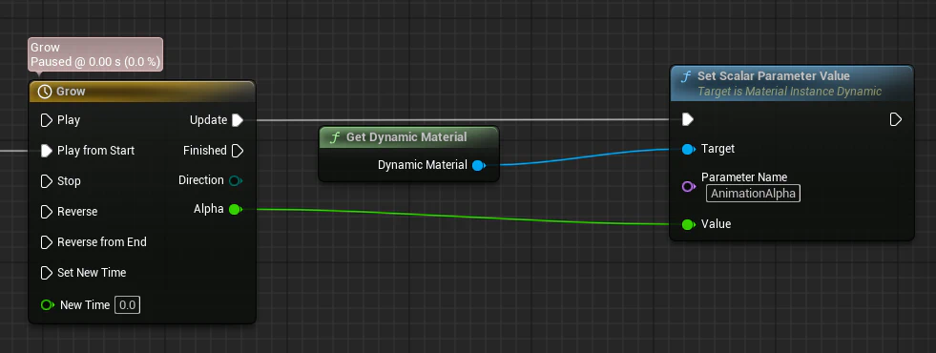Click the Reverse execution input pin
936x353 pixels.
coord(46,212)
